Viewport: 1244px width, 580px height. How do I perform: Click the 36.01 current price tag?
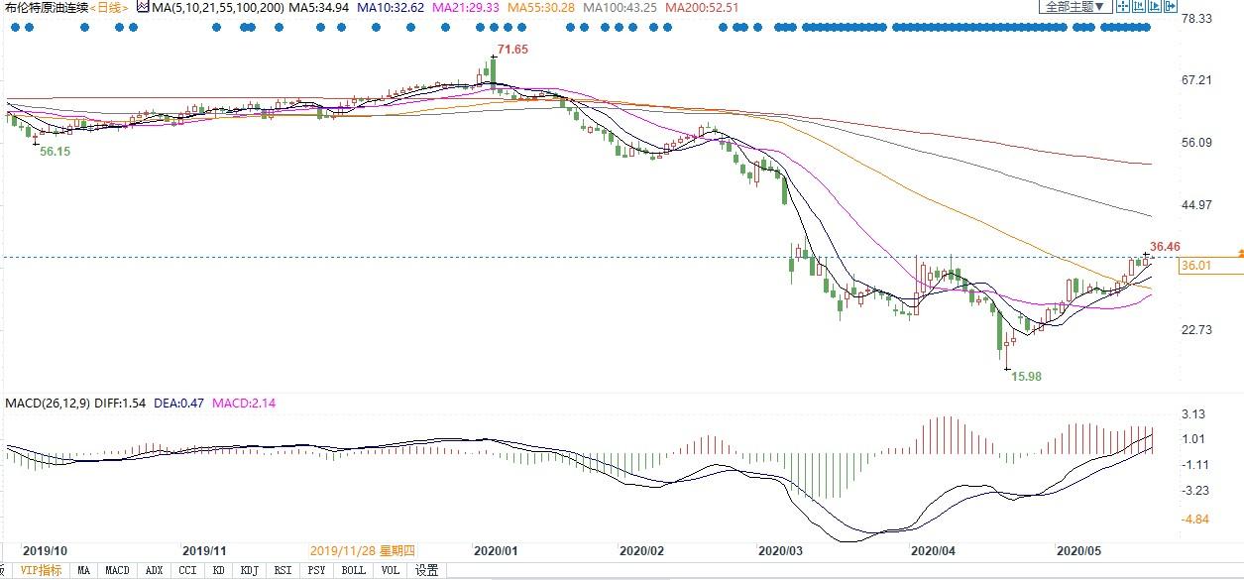[x=1197, y=266]
